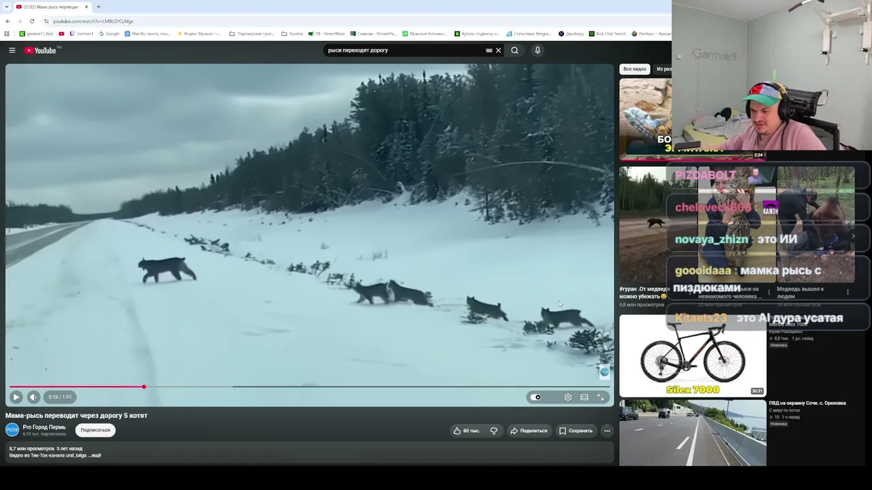872x490 pixels.
Task: Switch to theater mode
Action: point(585,397)
